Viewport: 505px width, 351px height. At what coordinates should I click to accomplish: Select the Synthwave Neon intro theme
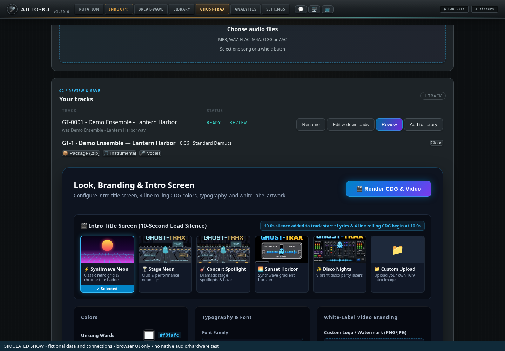click(x=107, y=264)
